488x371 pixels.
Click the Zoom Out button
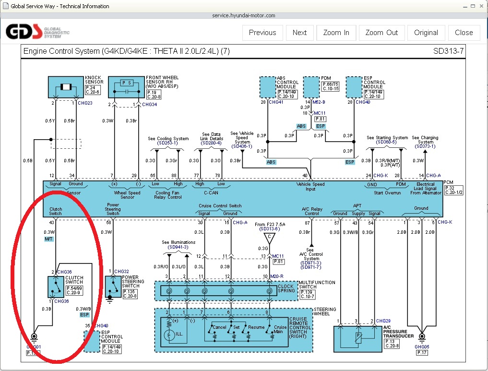point(381,33)
